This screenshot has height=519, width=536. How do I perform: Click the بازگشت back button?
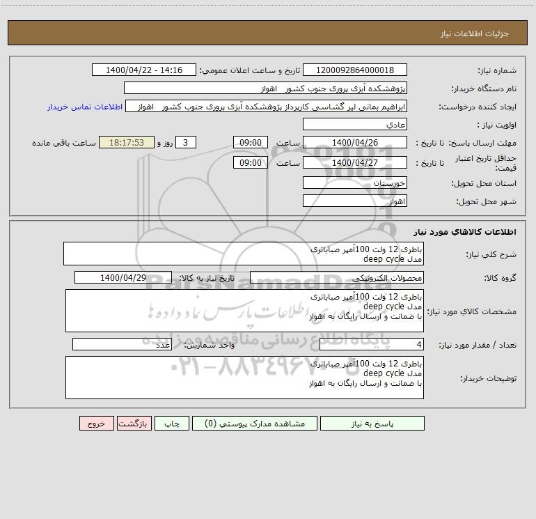[x=134, y=423]
